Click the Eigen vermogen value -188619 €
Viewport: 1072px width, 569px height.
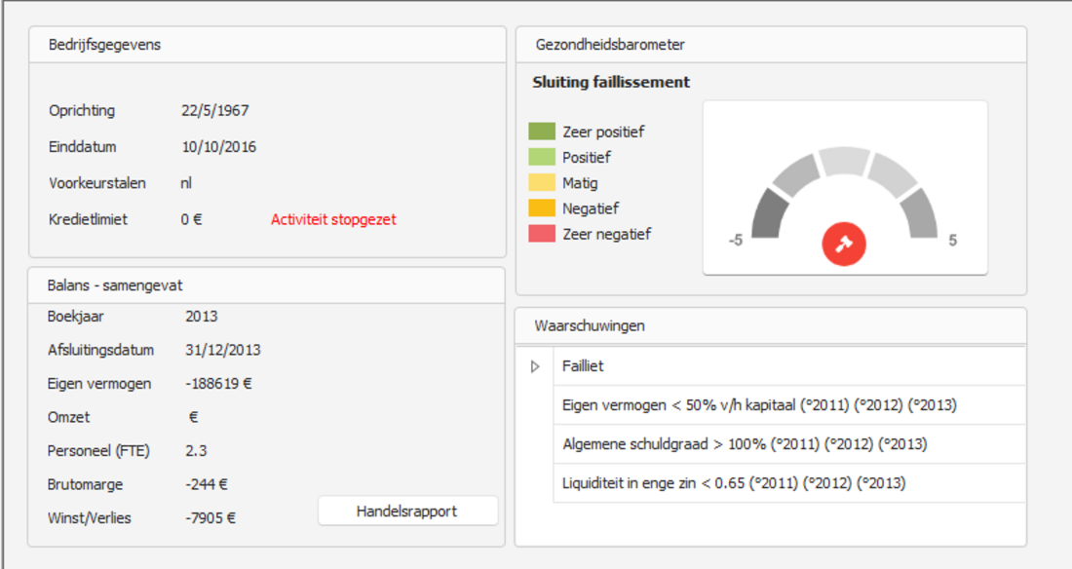click(218, 384)
